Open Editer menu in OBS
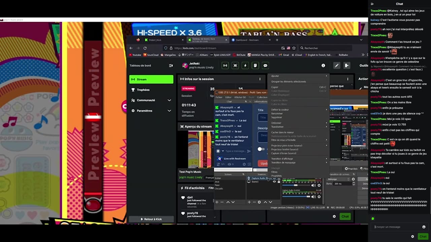 228,97
